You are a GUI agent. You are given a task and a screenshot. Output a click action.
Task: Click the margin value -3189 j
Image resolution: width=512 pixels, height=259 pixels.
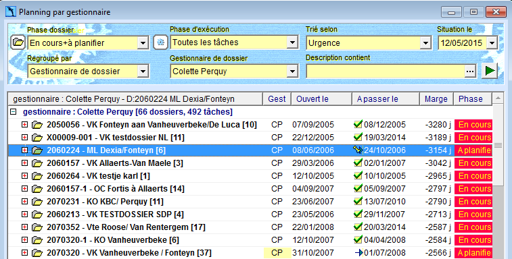pyautogui.click(x=438, y=138)
